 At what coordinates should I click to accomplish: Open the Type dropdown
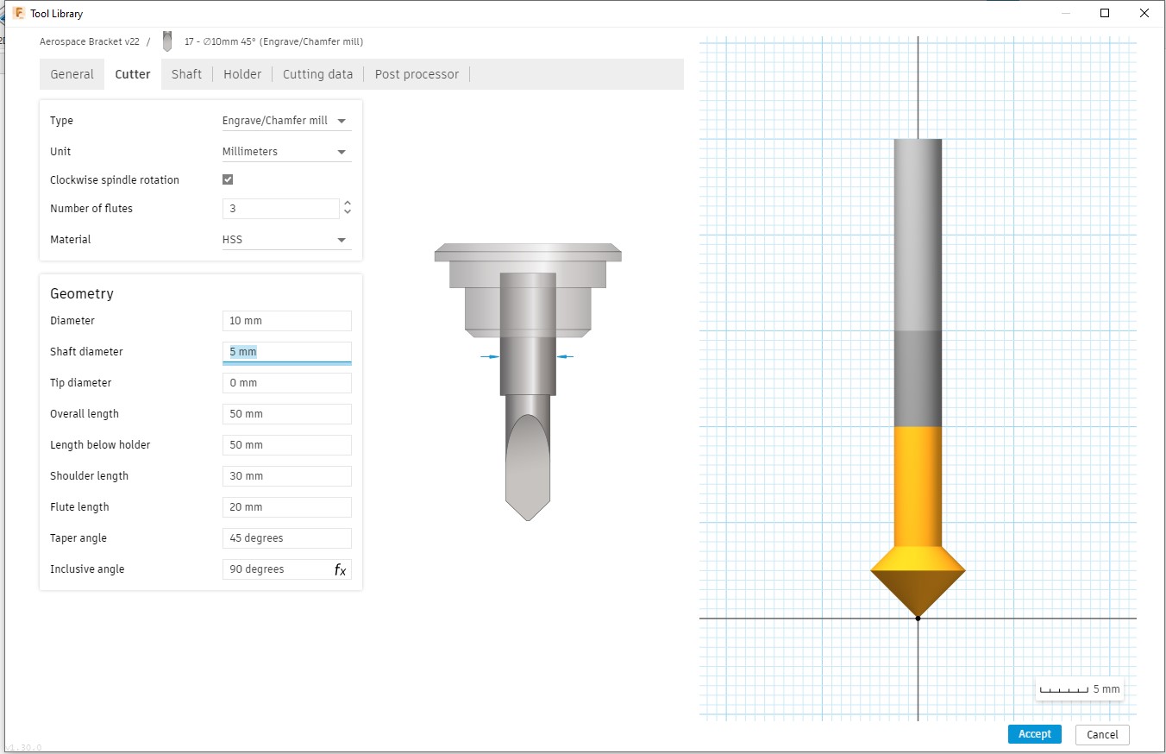[x=286, y=121]
